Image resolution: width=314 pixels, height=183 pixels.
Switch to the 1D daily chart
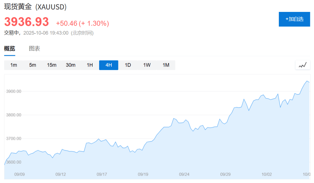(x=128, y=65)
